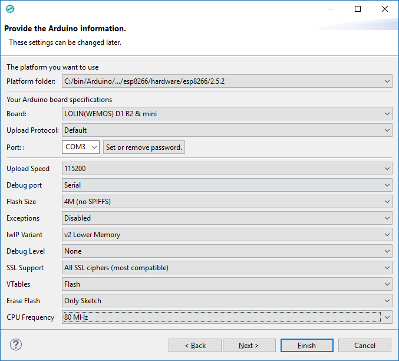Open the Flash Size dropdown
399x361 pixels.
click(227, 202)
